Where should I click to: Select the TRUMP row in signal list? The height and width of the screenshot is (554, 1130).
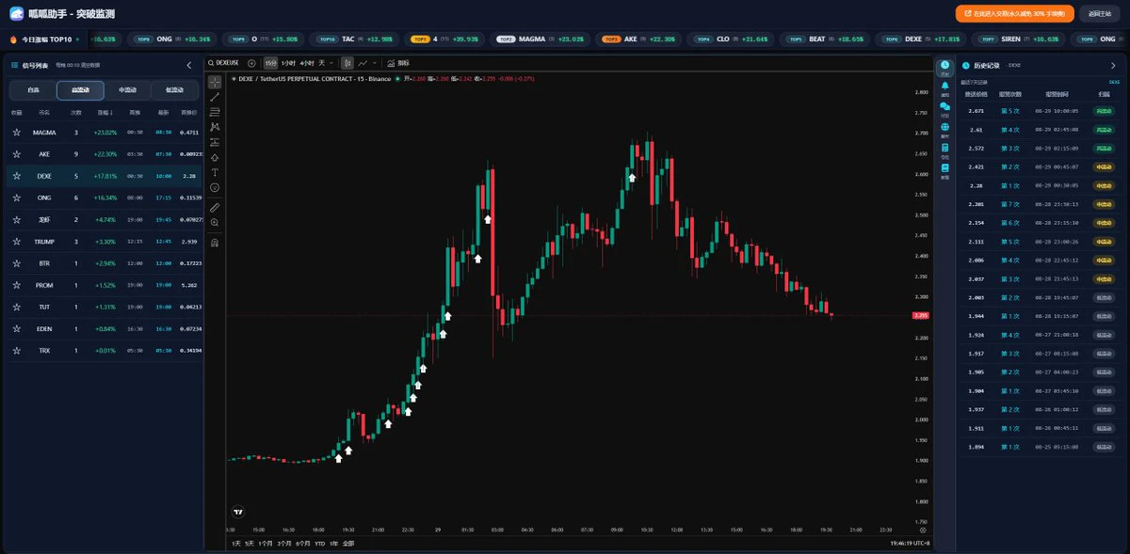[104, 242]
